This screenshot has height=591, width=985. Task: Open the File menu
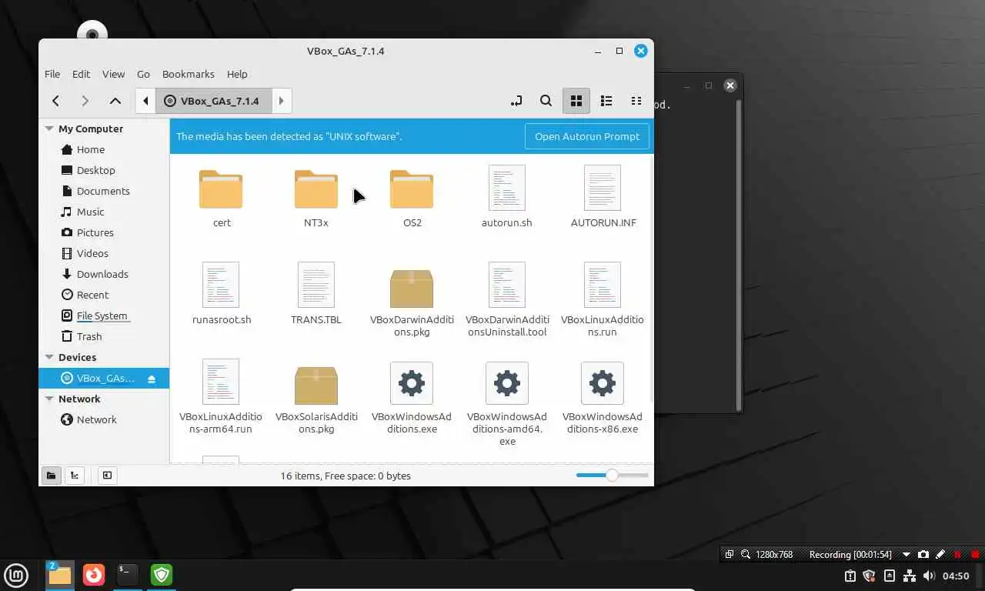[x=52, y=74]
